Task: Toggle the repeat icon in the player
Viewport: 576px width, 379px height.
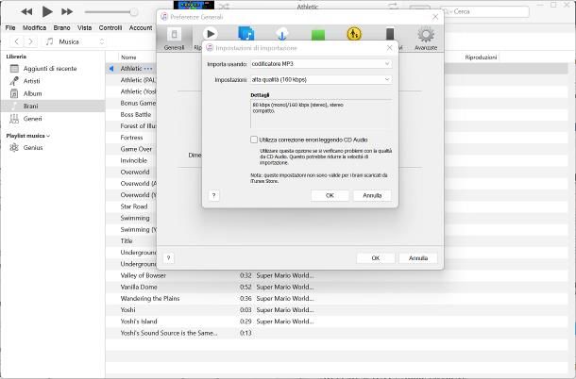Action: [393, 7]
